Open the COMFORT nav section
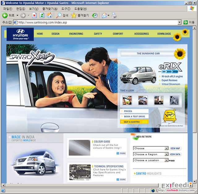 (118, 34)
